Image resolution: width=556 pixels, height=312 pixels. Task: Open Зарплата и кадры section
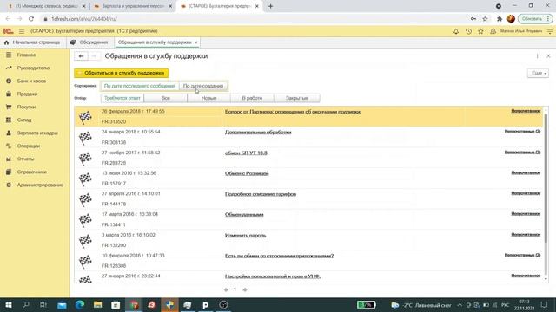(37, 133)
